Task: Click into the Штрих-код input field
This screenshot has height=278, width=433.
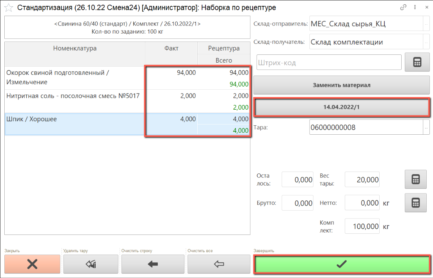Action: point(329,62)
